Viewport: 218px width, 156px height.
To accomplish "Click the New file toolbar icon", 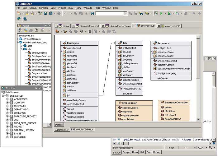I will pyautogui.click(x=19, y=13).
